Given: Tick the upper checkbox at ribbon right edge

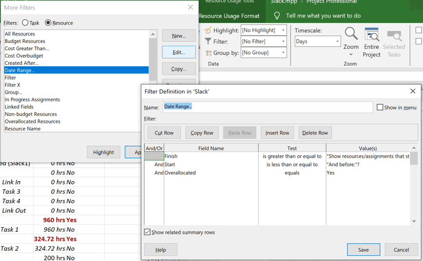Looking at the screenshot, I should 419,30.
